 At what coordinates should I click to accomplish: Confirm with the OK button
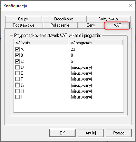[62, 133]
